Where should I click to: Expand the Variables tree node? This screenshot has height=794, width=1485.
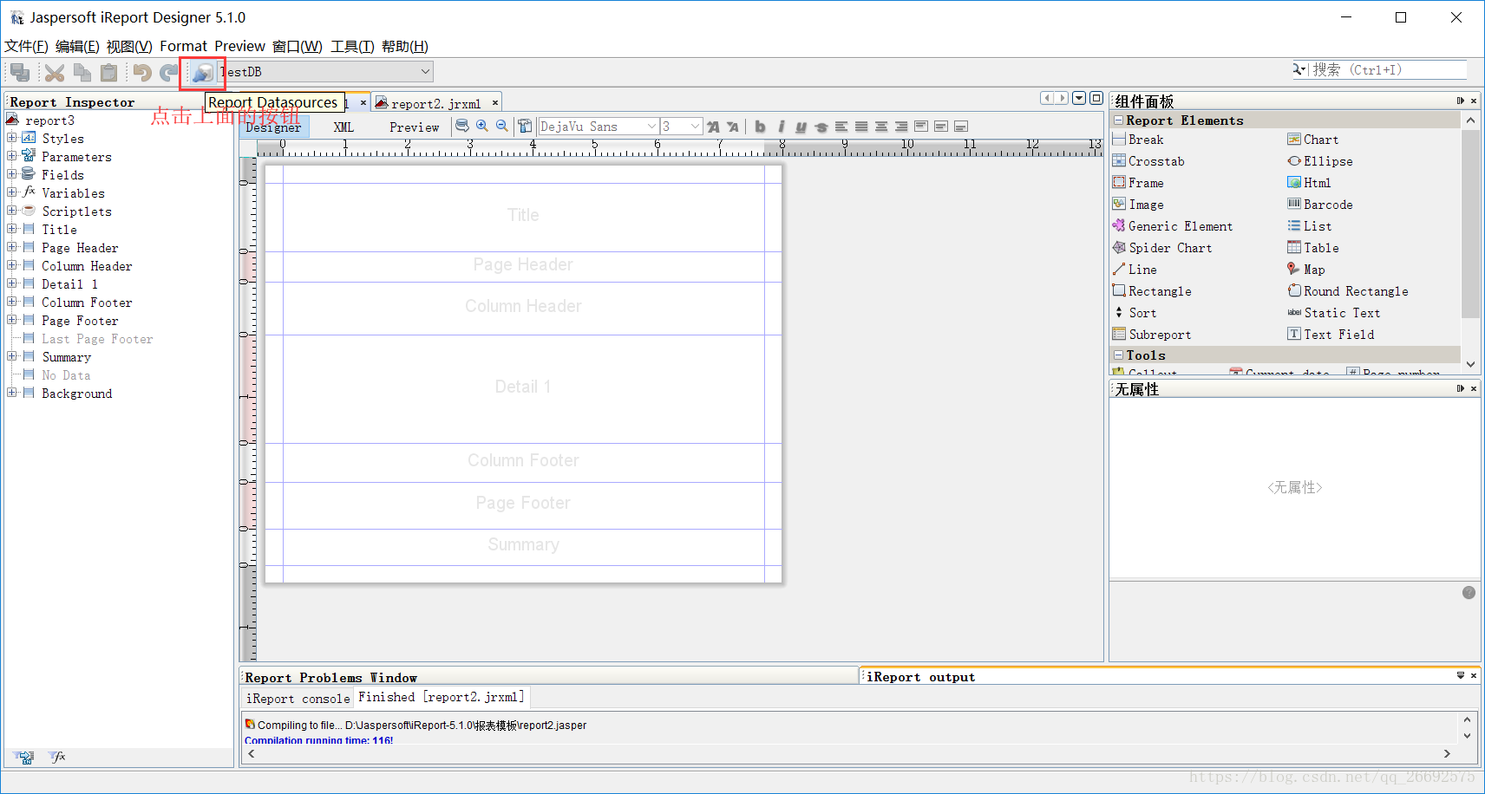(12, 192)
